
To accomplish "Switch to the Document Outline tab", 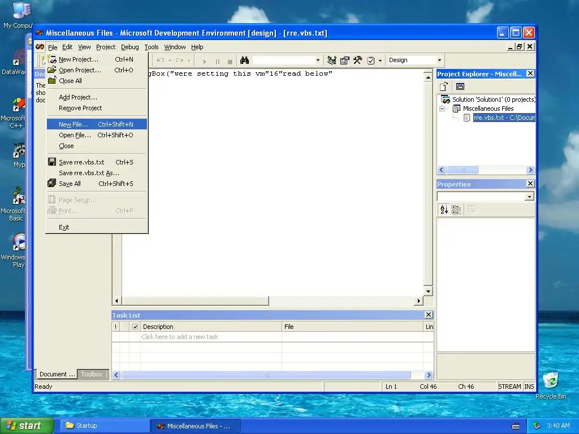I will point(57,374).
